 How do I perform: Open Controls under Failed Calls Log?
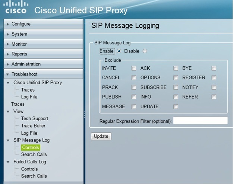(29, 169)
